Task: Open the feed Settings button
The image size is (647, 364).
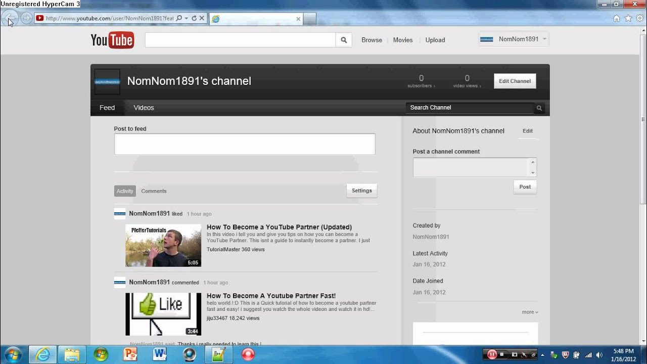Action: (x=362, y=191)
